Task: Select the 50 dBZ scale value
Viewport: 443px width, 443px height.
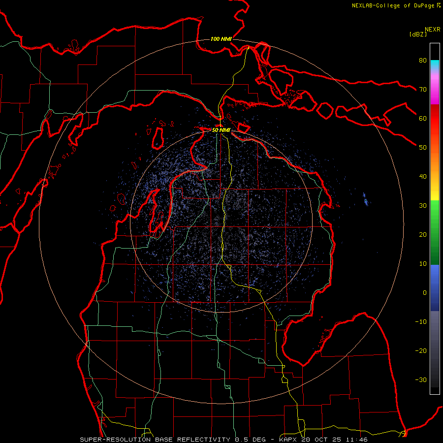Action: click(x=423, y=148)
